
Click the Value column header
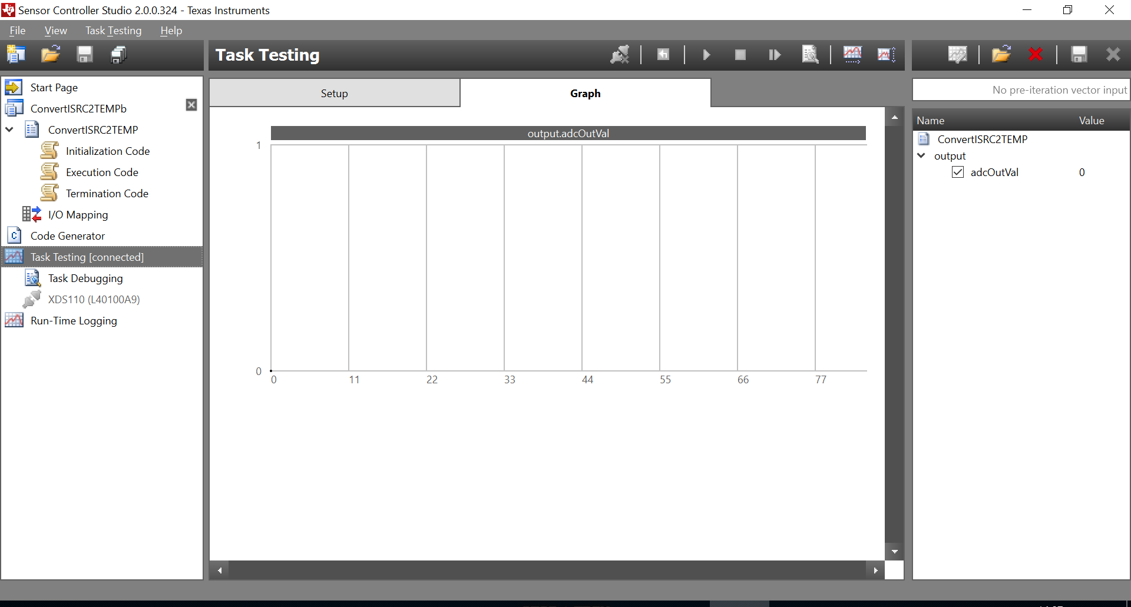click(1092, 121)
